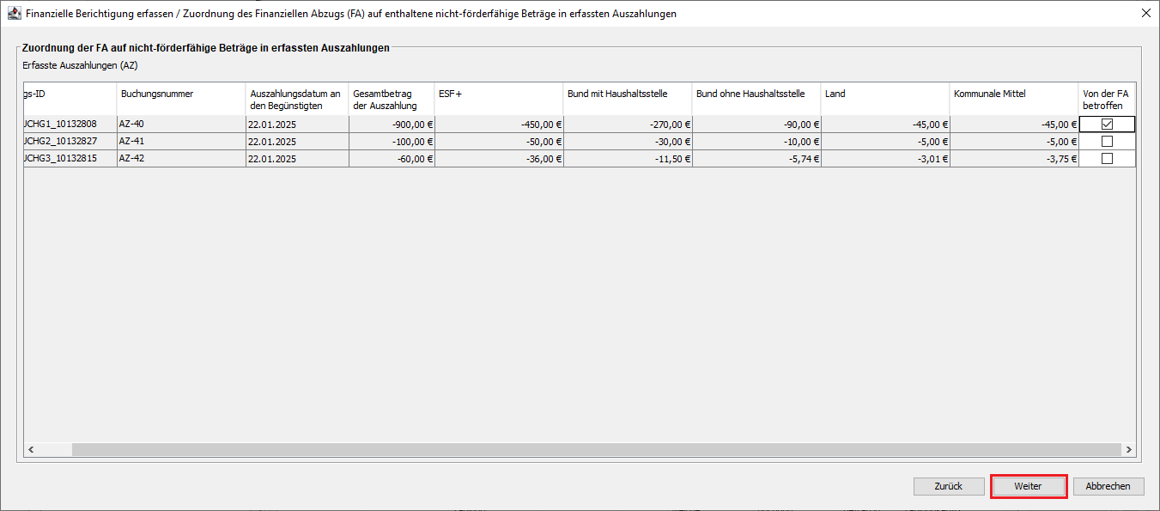The image size is (1160, 511).
Task: Click the Gesamtbetrag der Auszahlung header
Action: (x=391, y=99)
